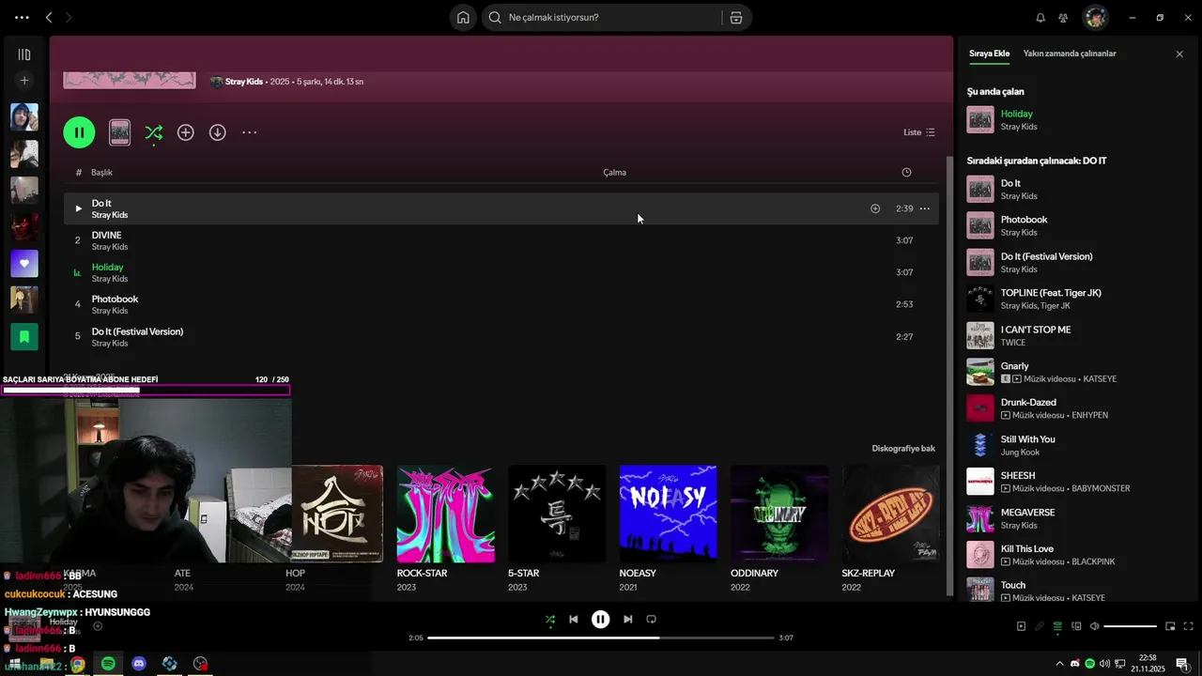Open the notifications bell
This screenshot has height=676, width=1202.
1040,17
